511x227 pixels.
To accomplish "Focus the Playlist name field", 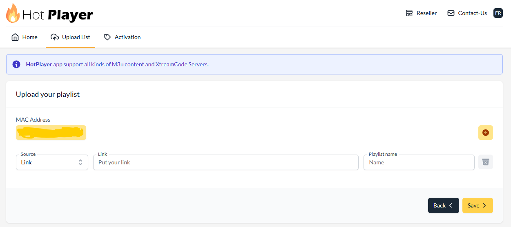I will (x=419, y=162).
